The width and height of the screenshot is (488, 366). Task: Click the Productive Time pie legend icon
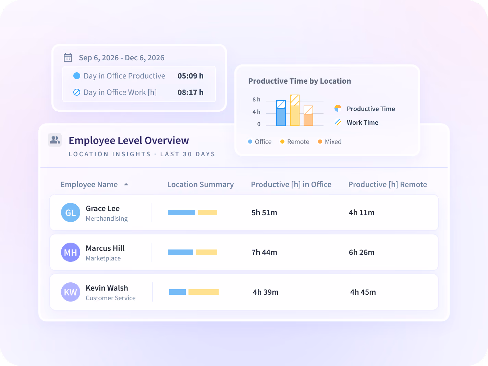pyautogui.click(x=338, y=109)
